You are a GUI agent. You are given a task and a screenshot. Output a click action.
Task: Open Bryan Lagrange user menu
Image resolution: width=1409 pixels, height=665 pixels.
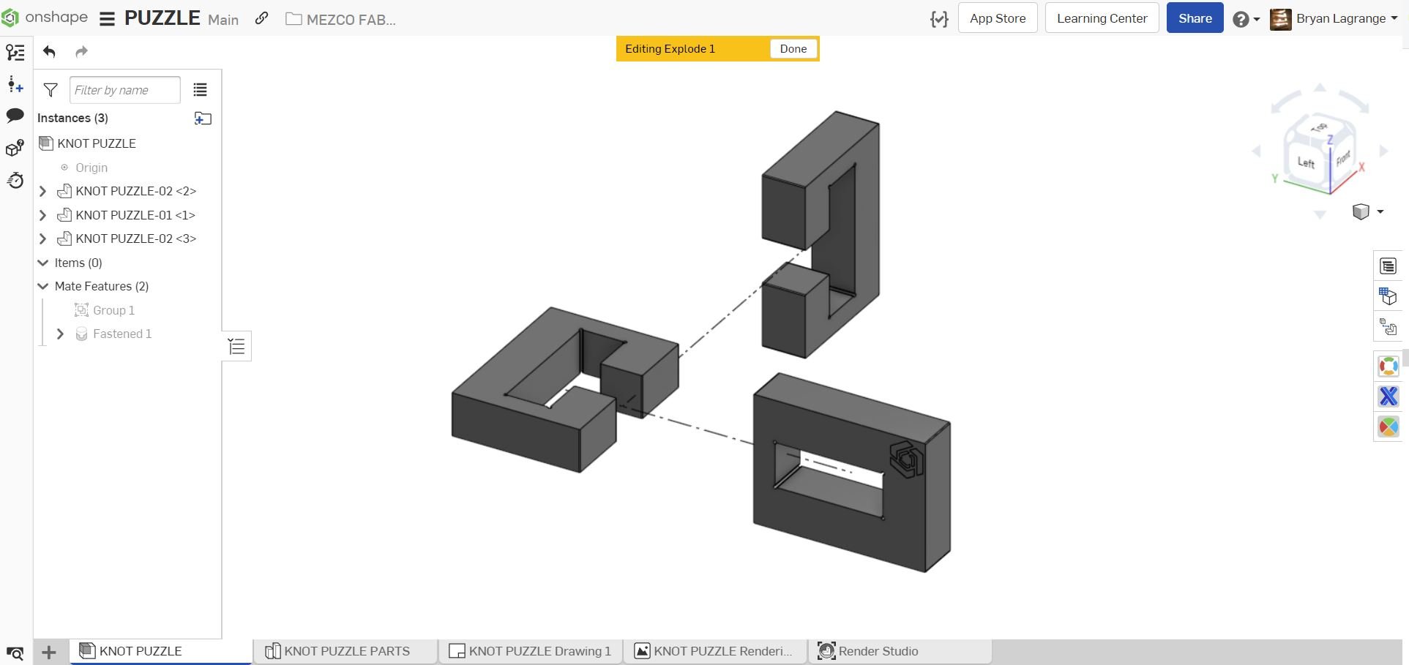(1334, 19)
